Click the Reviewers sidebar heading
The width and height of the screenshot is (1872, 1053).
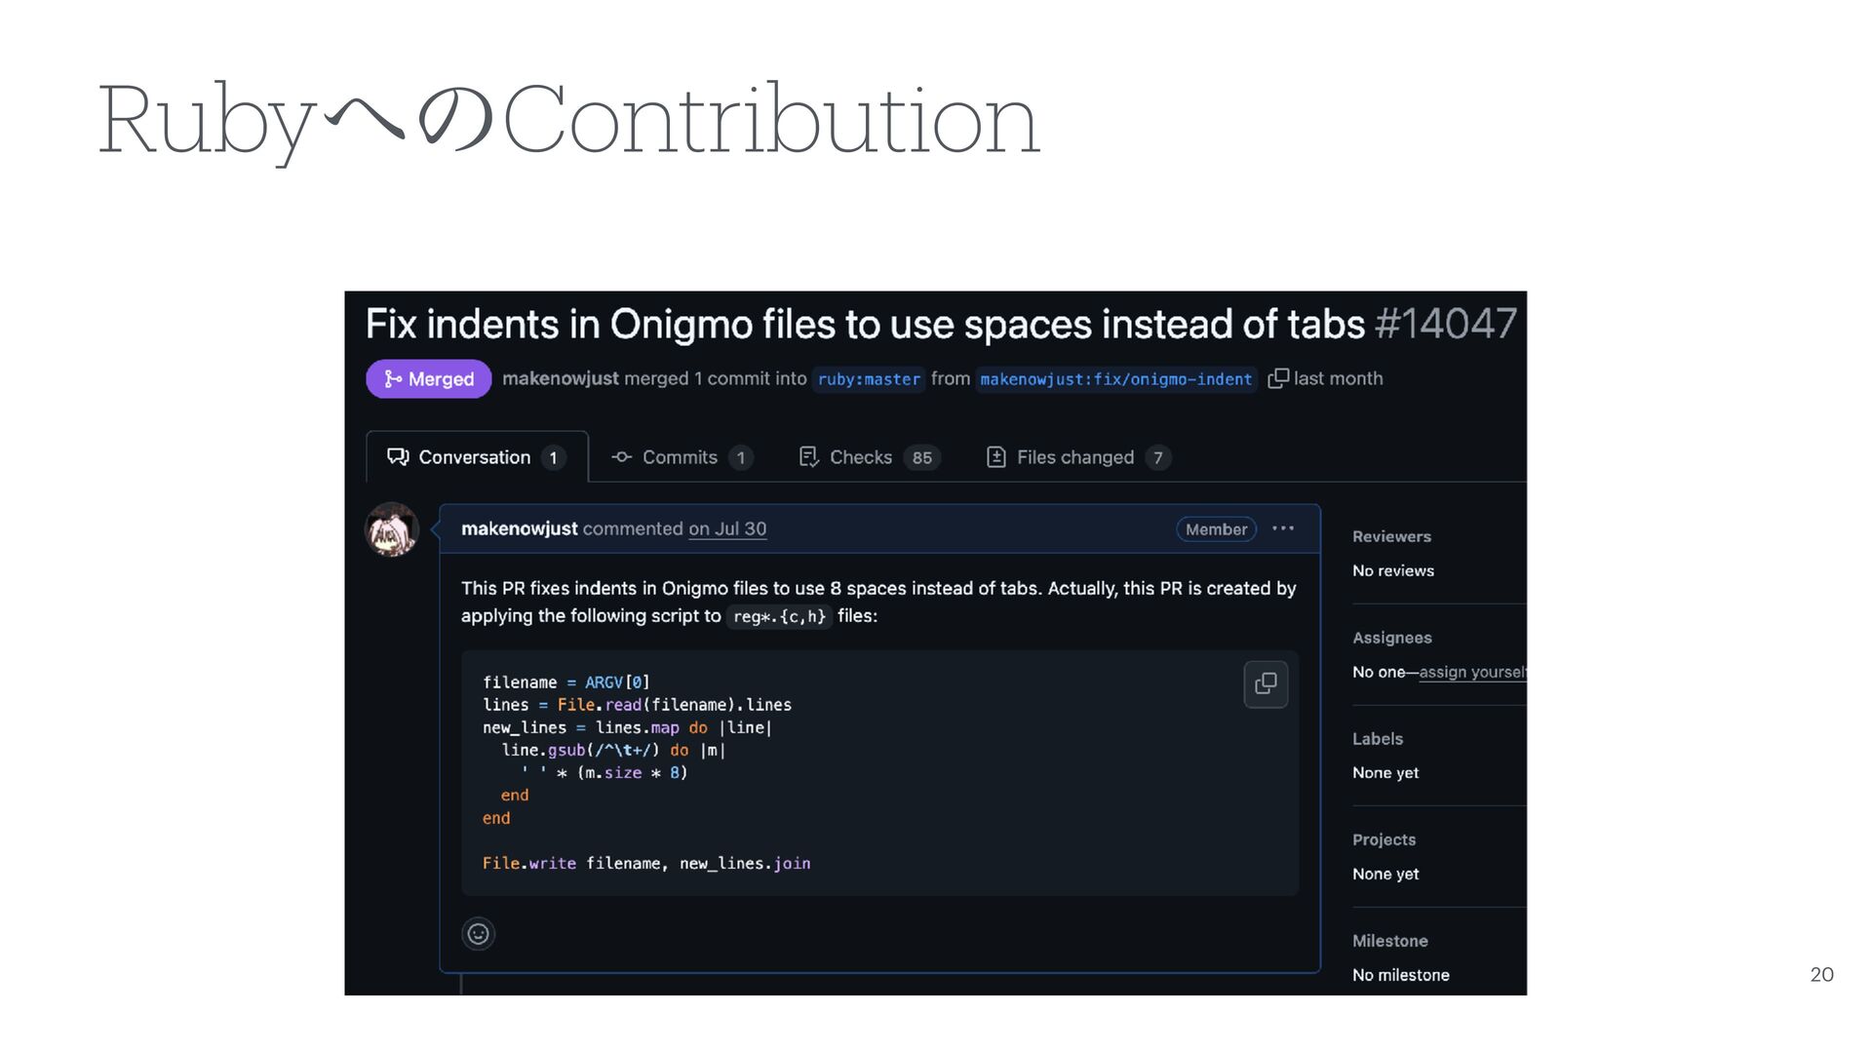coord(1391,536)
